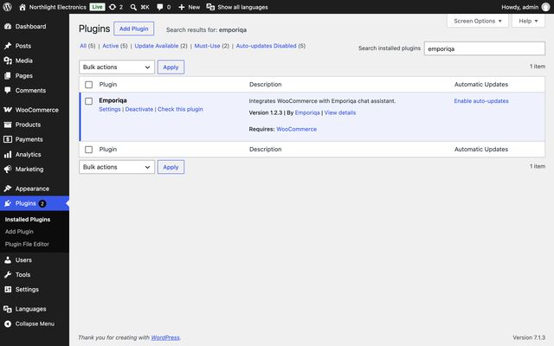The height and width of the screenshot is (346, 554).
Task: Open Marketing megaphone icon
Action: 8,170
